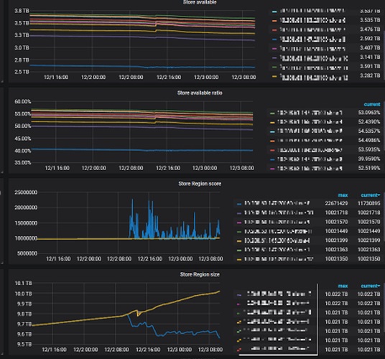Open the Store available ratio panel title menu

click(x=200, y=93)
